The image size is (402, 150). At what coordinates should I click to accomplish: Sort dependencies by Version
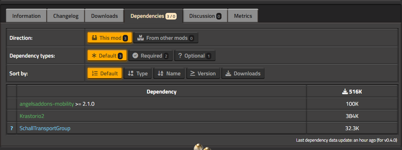coord(203,74)
